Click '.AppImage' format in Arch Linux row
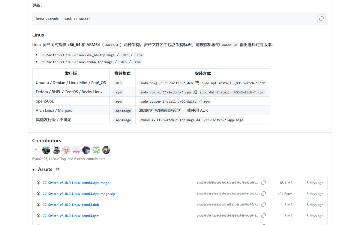The height and width of the screenshot is (225, 360). (122, 110)
